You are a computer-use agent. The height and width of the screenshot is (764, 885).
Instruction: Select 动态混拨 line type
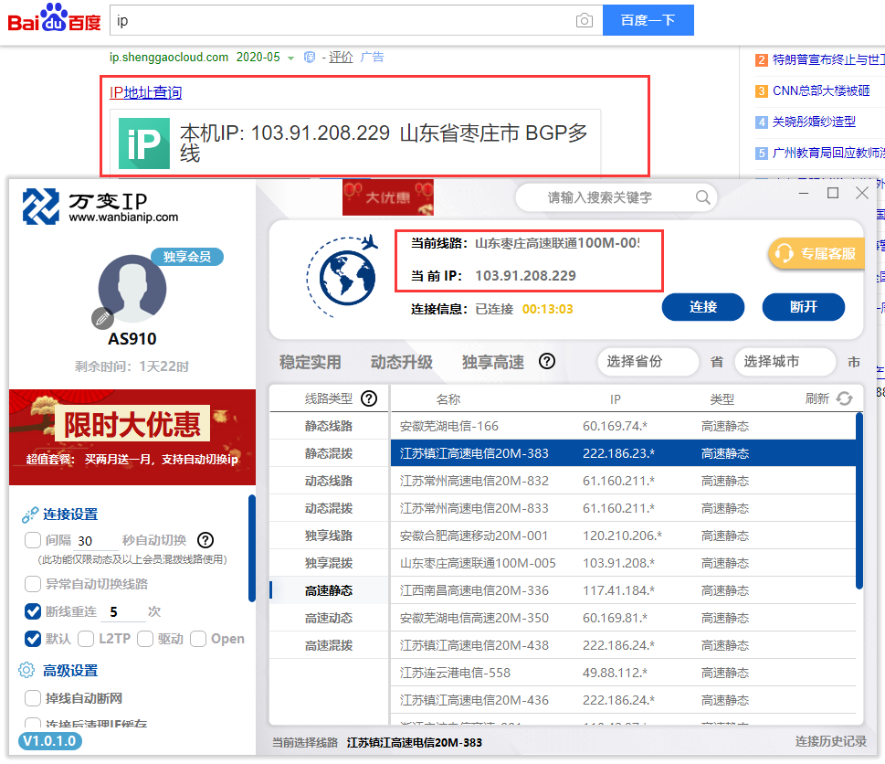pyautogui.click(x=329, y=508)
